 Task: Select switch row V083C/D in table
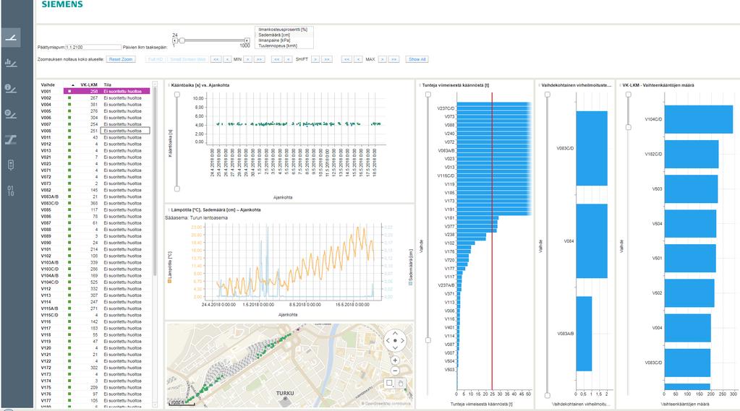click(95, 203)
